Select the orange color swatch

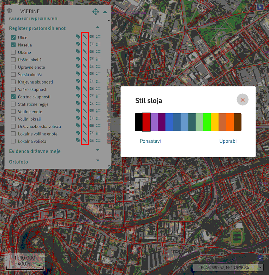click(230, 122)
